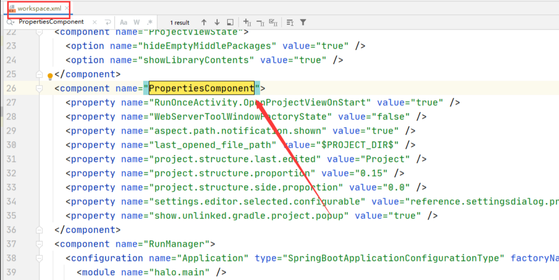Open the search options line icon
559x280 pixels.
[291, 22]
